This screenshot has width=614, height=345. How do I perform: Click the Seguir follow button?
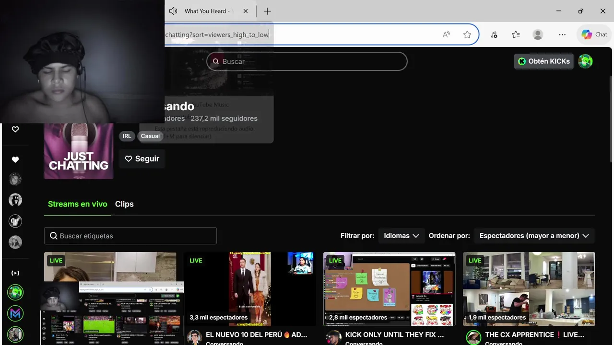(142, 159)
